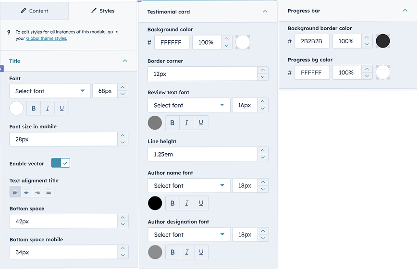Open Review text font dropdown

(189, 105)
